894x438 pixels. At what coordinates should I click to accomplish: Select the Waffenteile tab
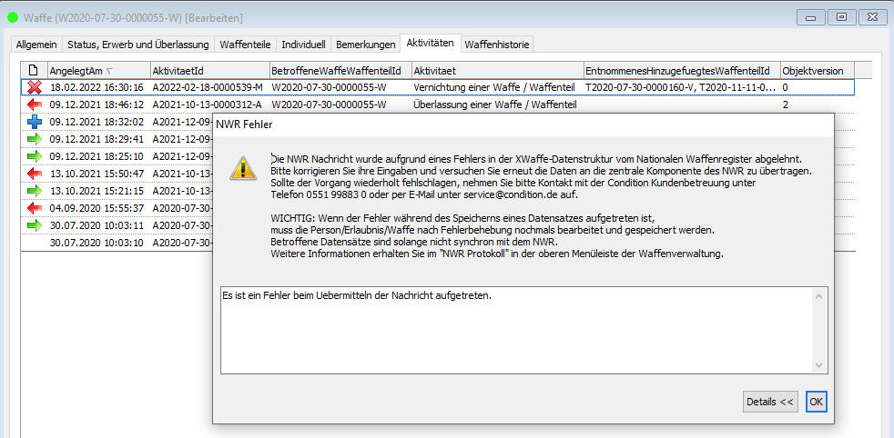(x=246, y=44)
